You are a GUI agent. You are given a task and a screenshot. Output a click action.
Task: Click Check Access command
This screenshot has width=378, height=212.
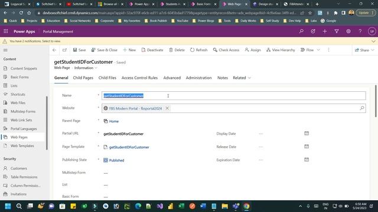pyautogui.click(x=226, y=50)
